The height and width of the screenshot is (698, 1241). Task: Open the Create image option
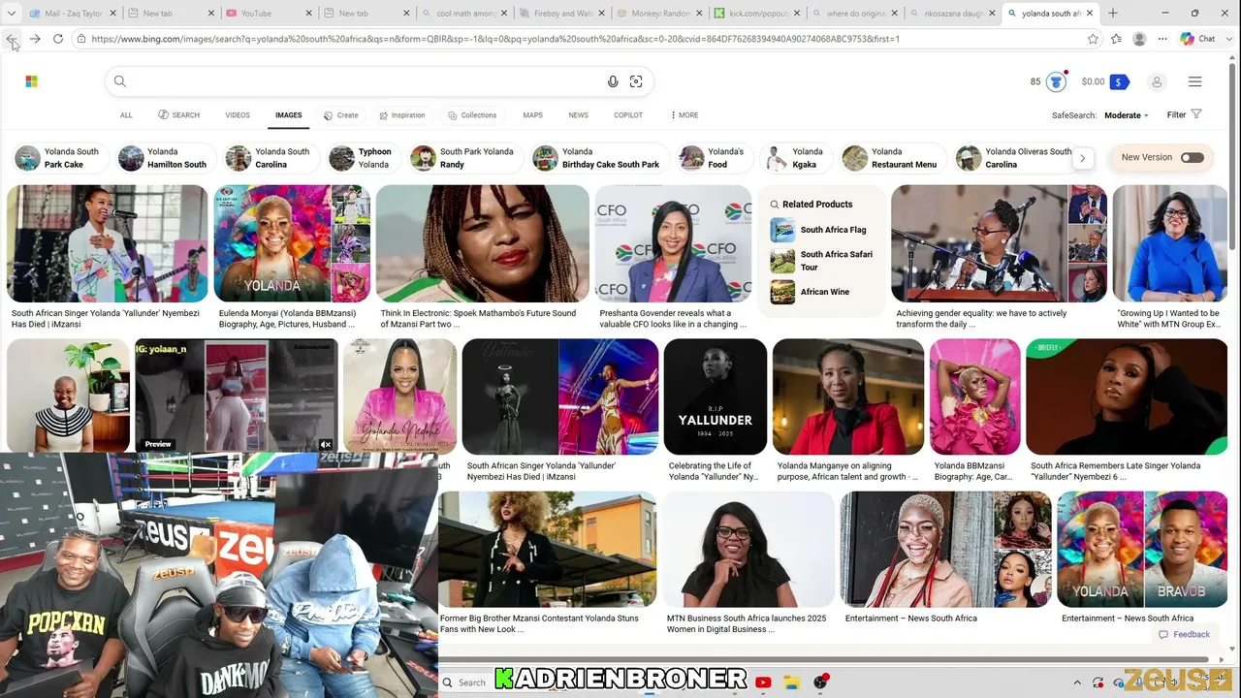341,115
